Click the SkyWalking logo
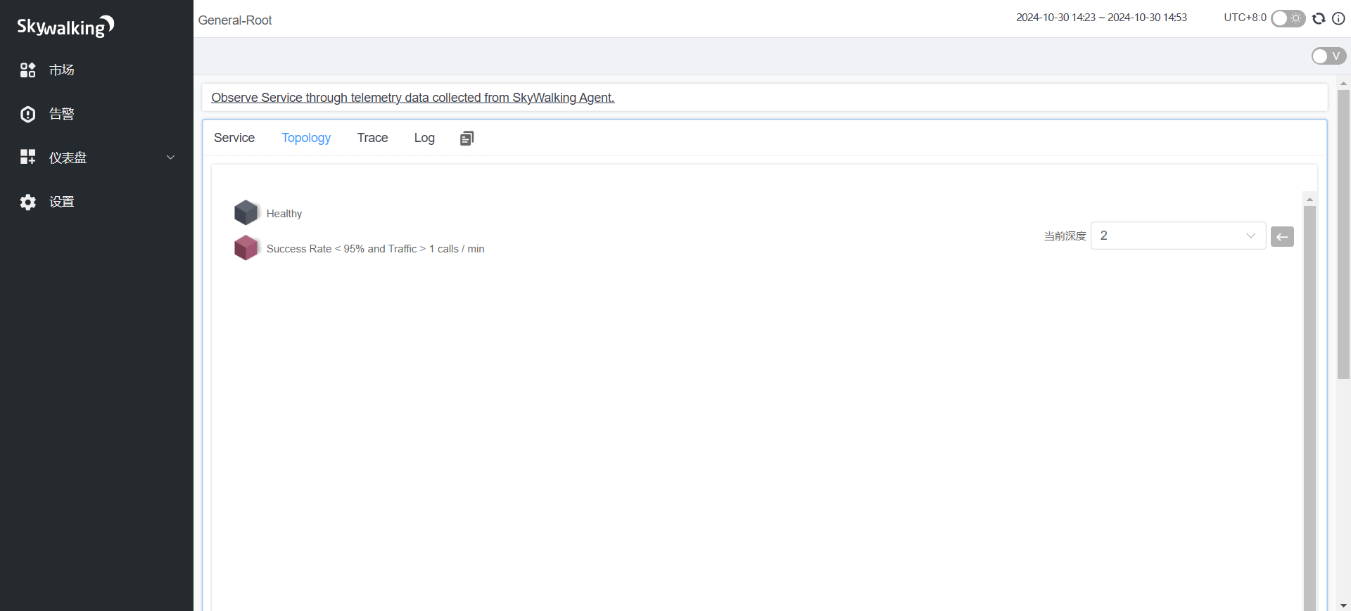 [x=65, y=26]
